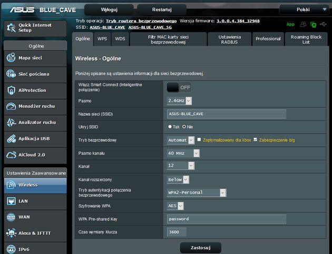Open Szyfrowanie WPA AES dropdown

click(175, 206)
